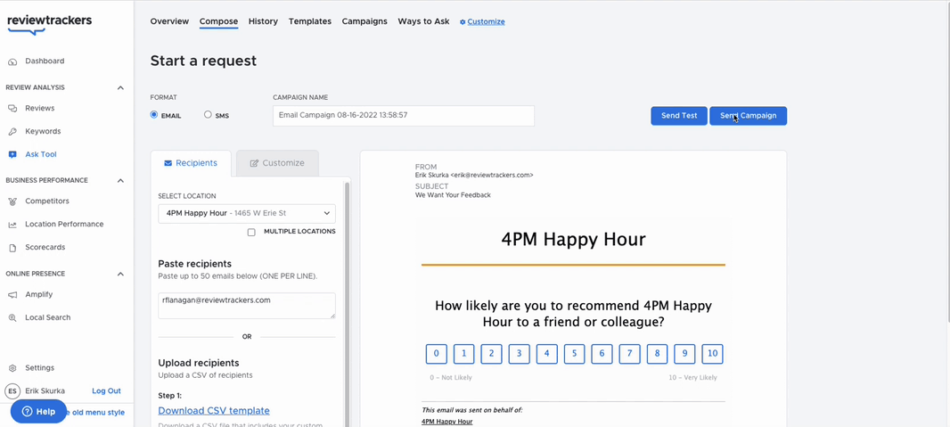Click the envelope icon on Recipients tab
The width and height of the screenshot is (950, 427).
tap(168, 163)
